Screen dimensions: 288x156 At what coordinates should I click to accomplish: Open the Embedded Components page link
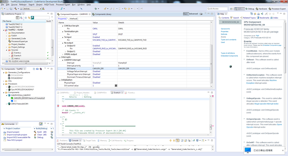tap(272, 46)
